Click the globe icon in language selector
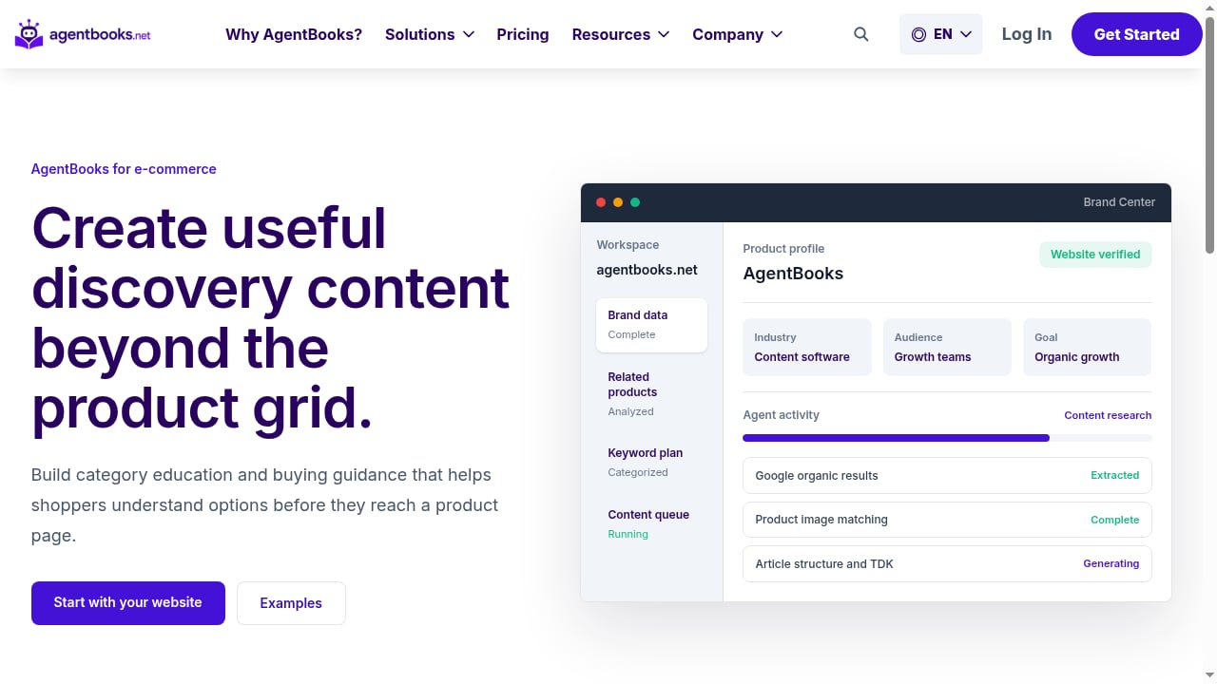The width and height of the screenshot is (1217, 684). pyautogui.click(x=918, y=34)
